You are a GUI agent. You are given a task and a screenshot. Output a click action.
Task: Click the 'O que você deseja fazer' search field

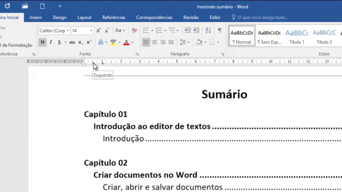(x=263, y=17)
